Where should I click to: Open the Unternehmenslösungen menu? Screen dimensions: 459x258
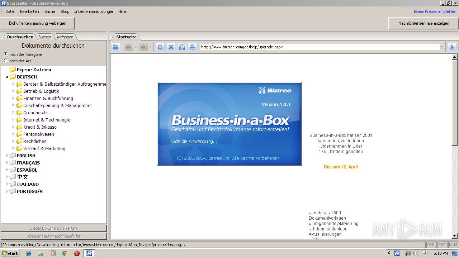[94, 11]
